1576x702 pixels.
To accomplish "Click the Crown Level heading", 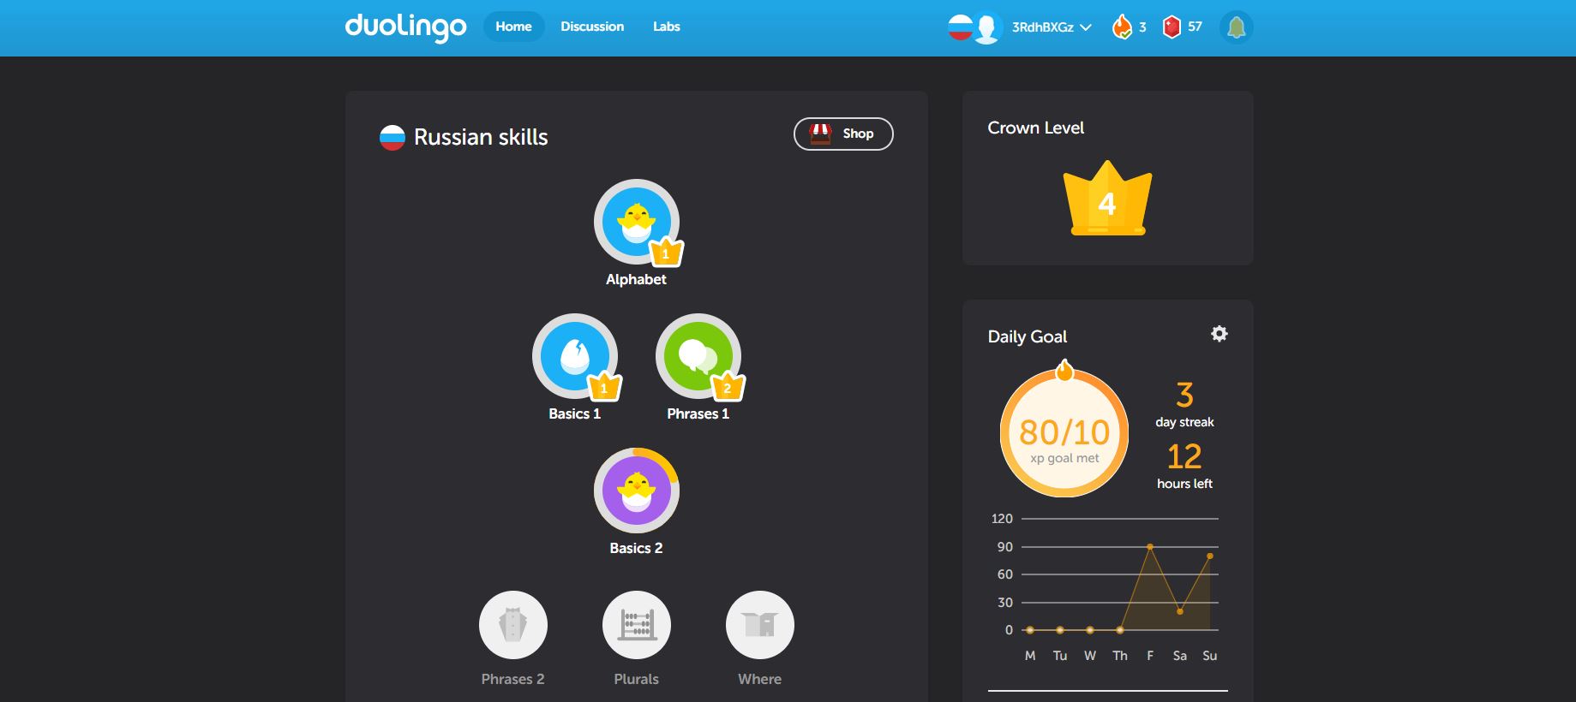I will click(1035, 128).
